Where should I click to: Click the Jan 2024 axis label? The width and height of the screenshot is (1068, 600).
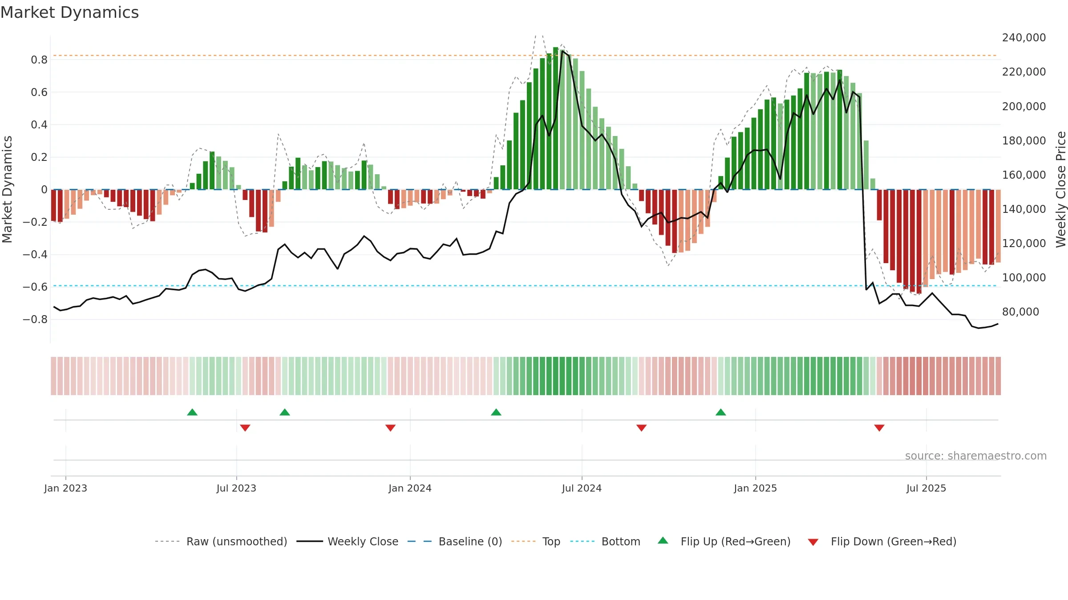click(410, 488)
